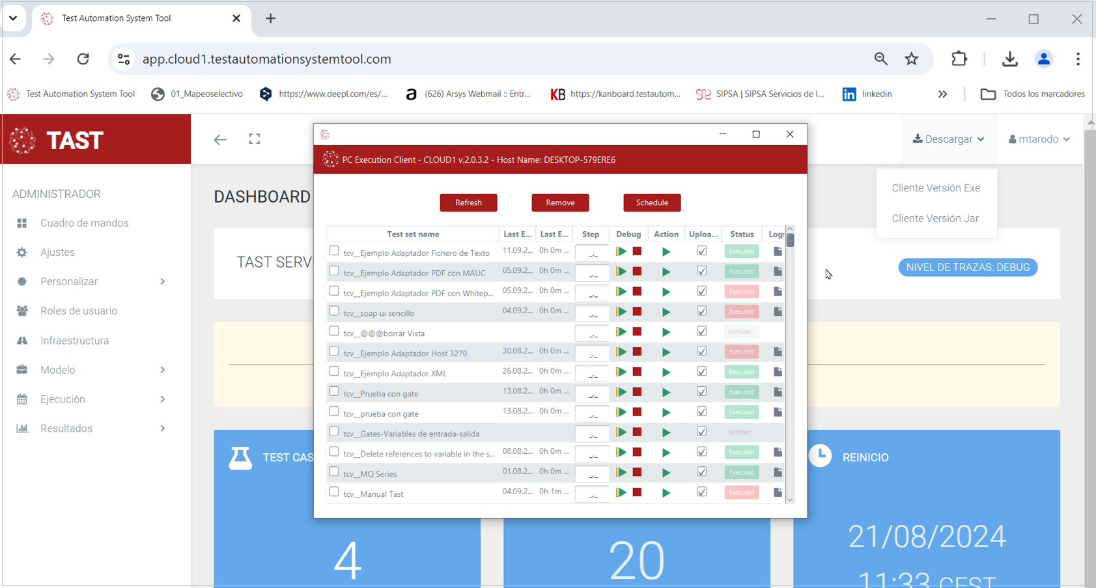Open log for tcv__Ejemplo Adaptador Fichero de Texto
The width and height of the screenshot is (1096, 588).
pyautogui.click(x=778, y=251)
